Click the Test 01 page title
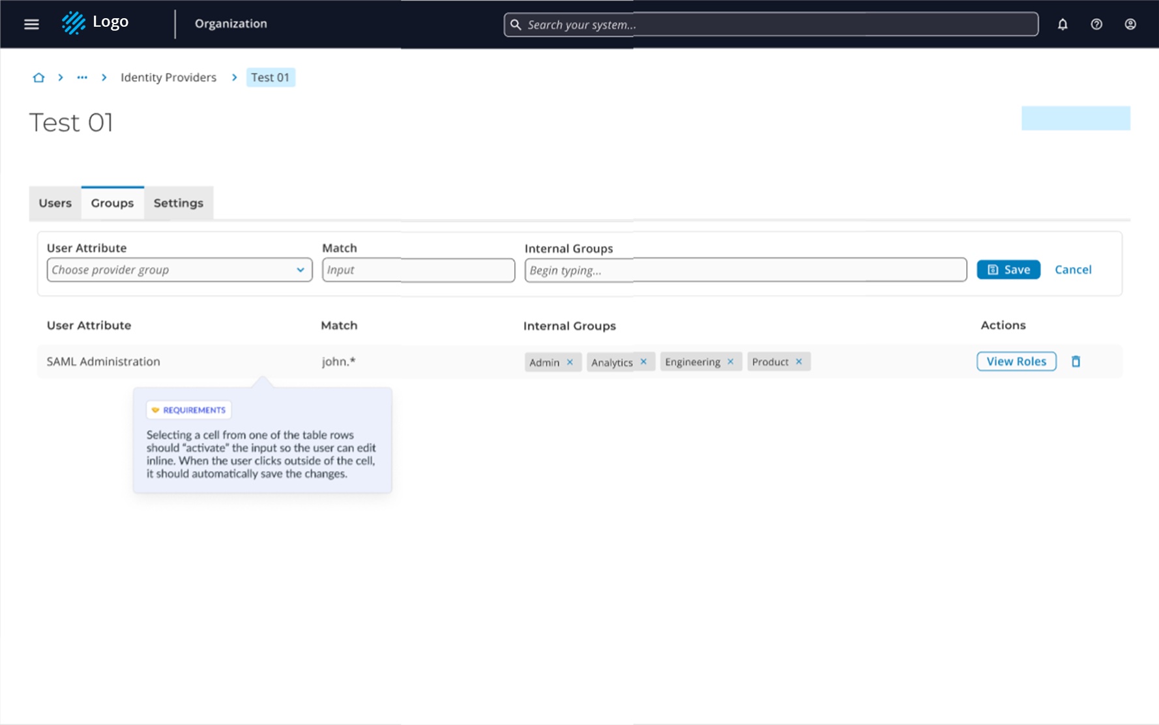Viewport: 1159px width, 725px height. (71, 122)
